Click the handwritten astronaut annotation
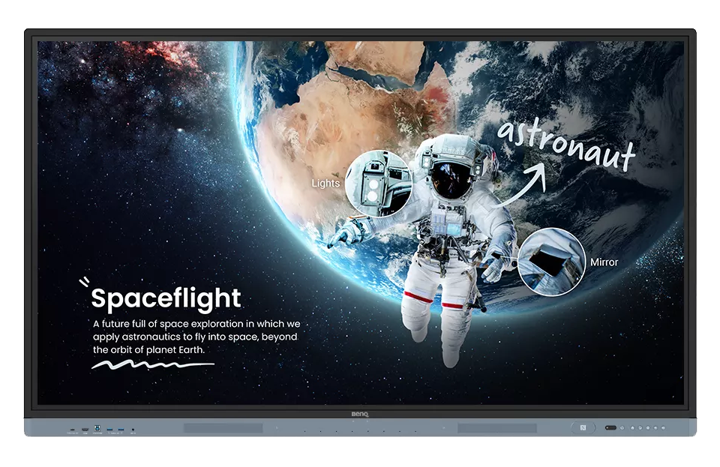This screenshot has height=467, width=720. coord(566,145)
